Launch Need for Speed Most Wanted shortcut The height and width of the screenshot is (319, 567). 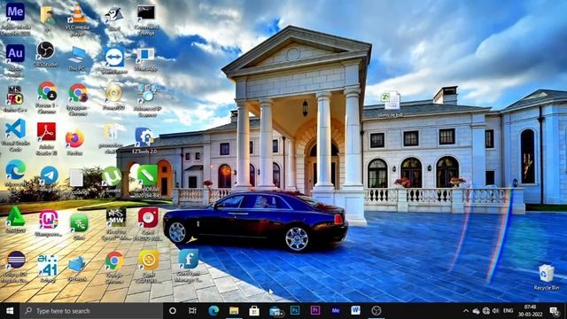[x=116, y=223]
